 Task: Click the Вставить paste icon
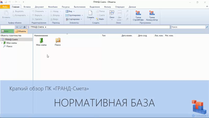(x=6, y=13)
